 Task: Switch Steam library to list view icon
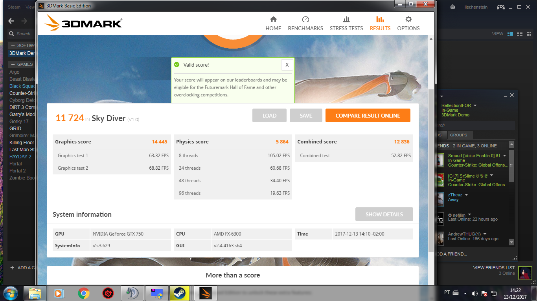(520, 34)
